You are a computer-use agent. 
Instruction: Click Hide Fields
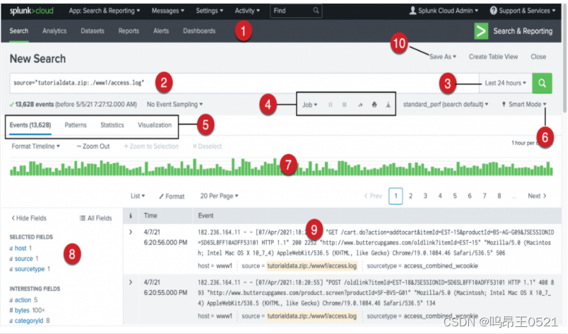(29, 218)
